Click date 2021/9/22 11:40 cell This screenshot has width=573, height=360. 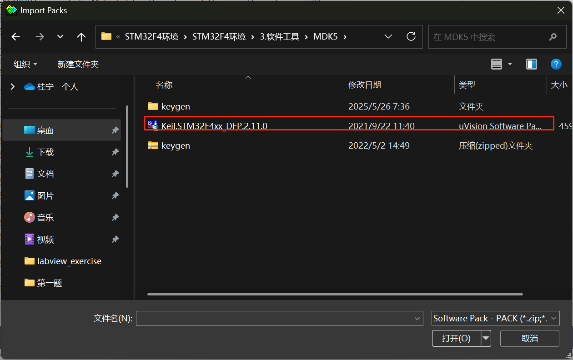click(x=381, y=126)
